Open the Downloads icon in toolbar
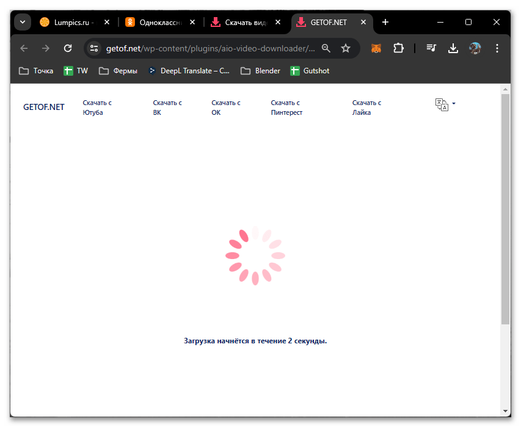 coord(453,48)
